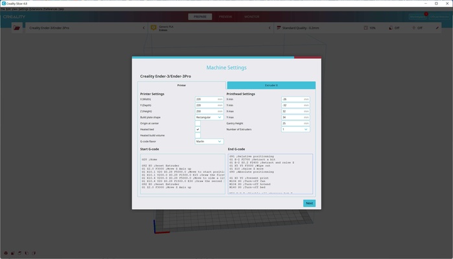Select the left view cube icon

[x=27, y=253]
